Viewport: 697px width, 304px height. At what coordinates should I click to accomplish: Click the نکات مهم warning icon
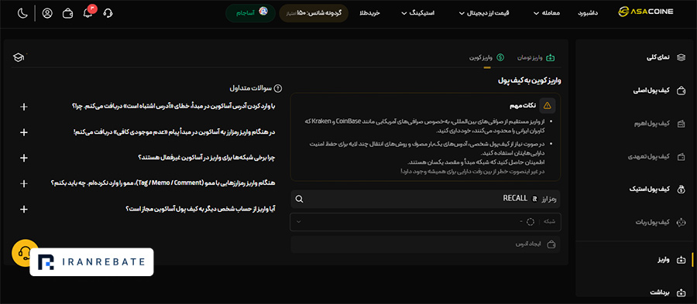(x=548, y=105)
